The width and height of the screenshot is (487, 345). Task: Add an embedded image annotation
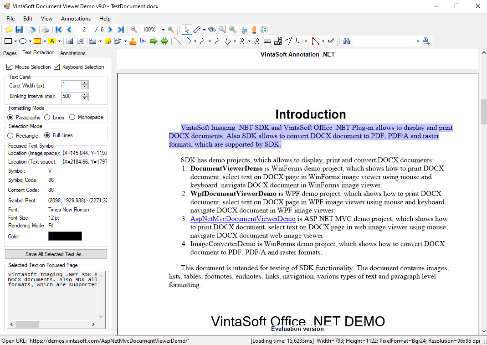tap(70, 41)
